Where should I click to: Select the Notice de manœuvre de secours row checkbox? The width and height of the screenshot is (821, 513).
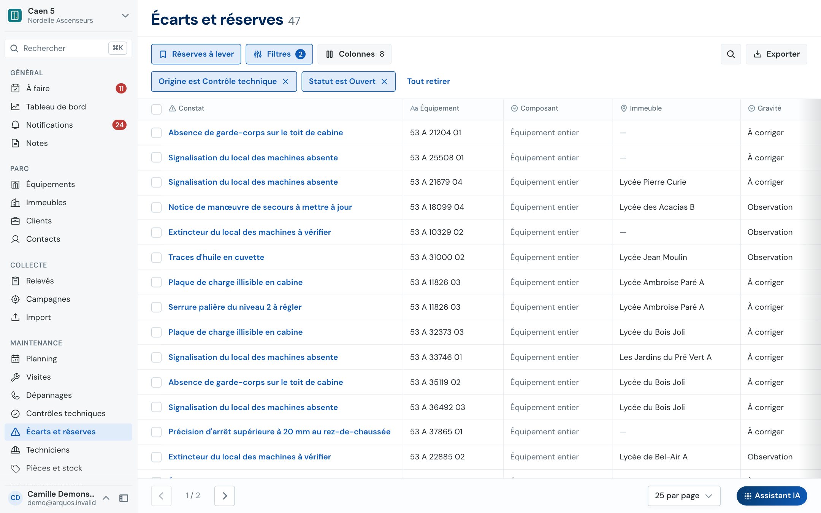(156, 207)
